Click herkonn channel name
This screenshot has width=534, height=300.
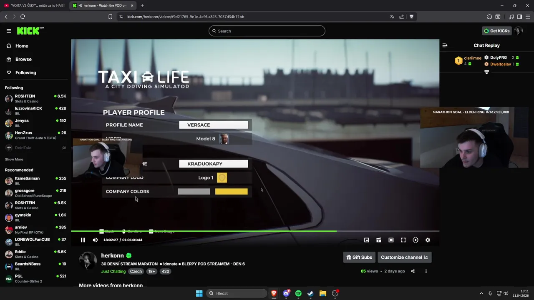point(112,255)
